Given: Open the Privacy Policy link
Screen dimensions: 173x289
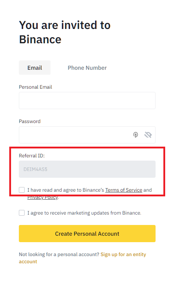Looking at the screenshot, I should (43, 197).
